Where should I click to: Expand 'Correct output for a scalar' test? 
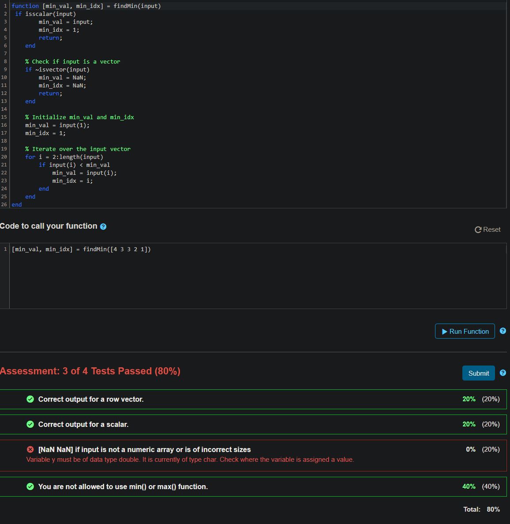tap(83, 424)
